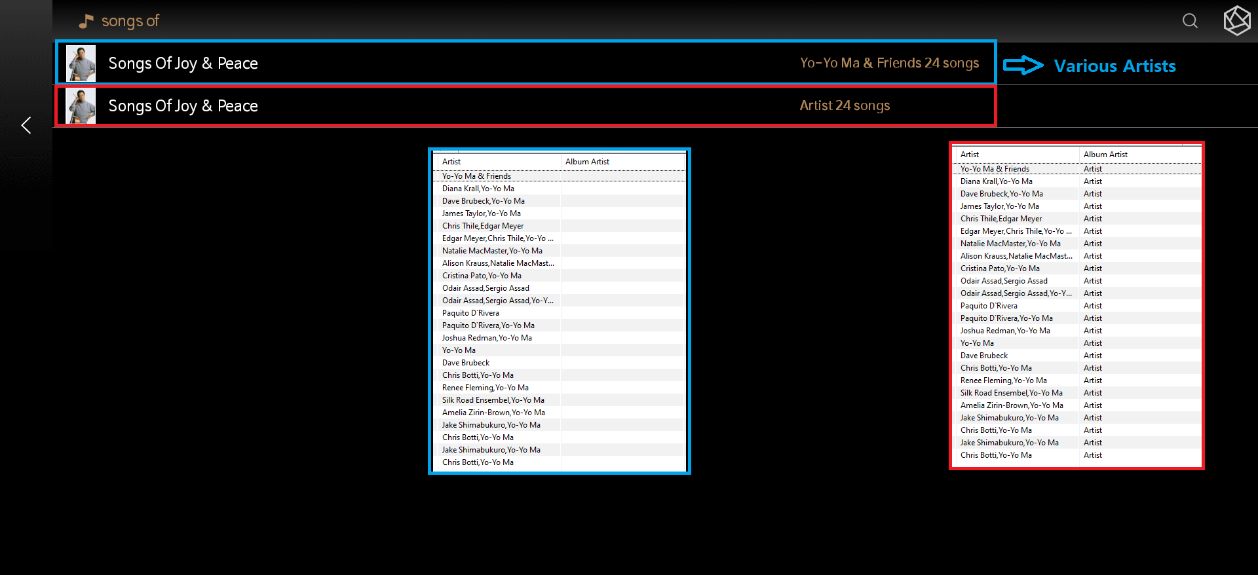This screenshot has height=575, width=1258.
Task: Open album thumbnail in the blue-outlined row
Action: pyautogui.click(x=81, y=64)
